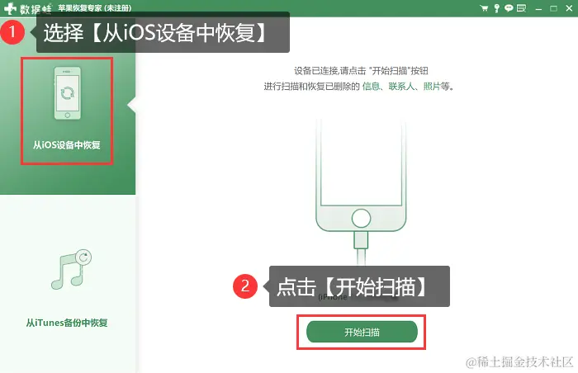Open the 信息 link
The height and width of the screenshot is (373, 578).
pyautogui.click(x=371, y=87)
